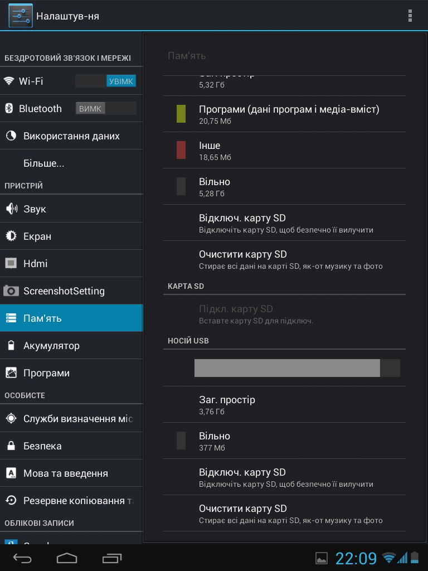Tap the olive Програми storage color swatch
The width and height of the screenshot is (428, 571).
[181, 114]
